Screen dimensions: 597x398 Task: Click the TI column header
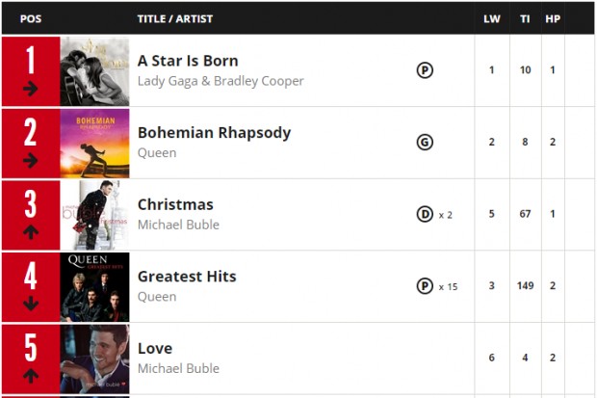pyautogui.click(x=525, y=18)
